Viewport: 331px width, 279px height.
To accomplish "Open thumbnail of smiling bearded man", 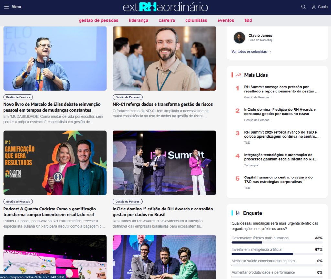I will click(165, 58).
